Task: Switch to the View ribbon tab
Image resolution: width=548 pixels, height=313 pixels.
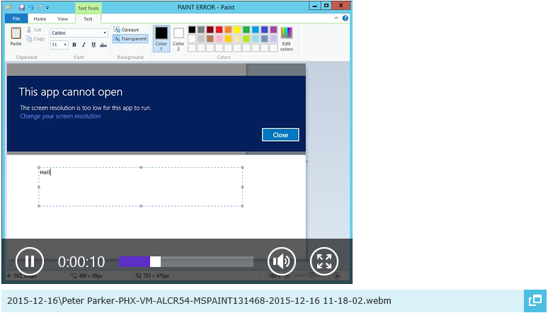Action: click(62, 19)
